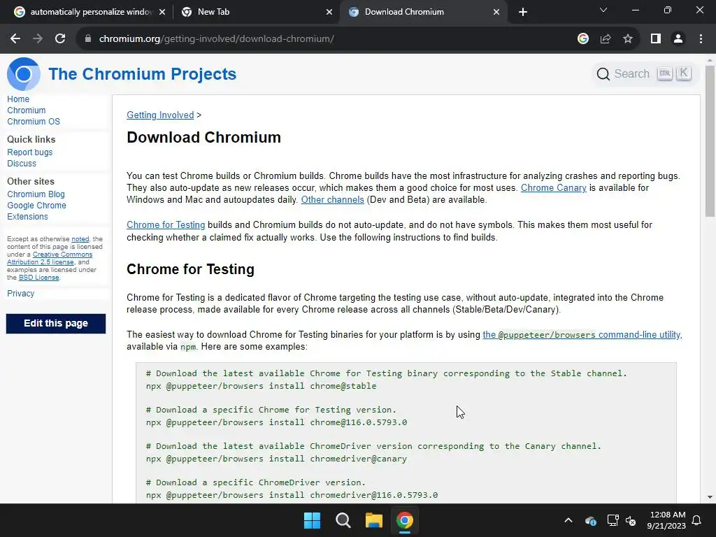716x537 pixels.
Task: View site info via the padlock icon
Action: (87, 39)
